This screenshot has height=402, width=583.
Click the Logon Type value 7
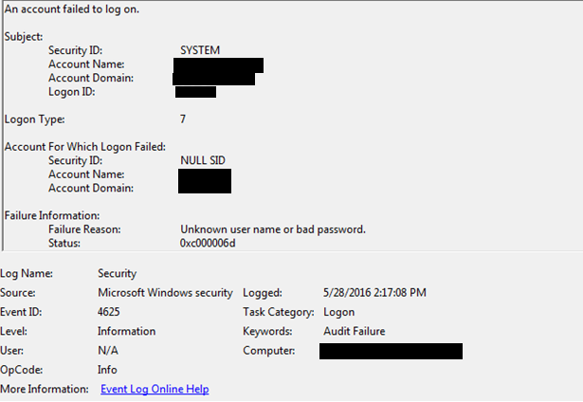tap(183, 119)
